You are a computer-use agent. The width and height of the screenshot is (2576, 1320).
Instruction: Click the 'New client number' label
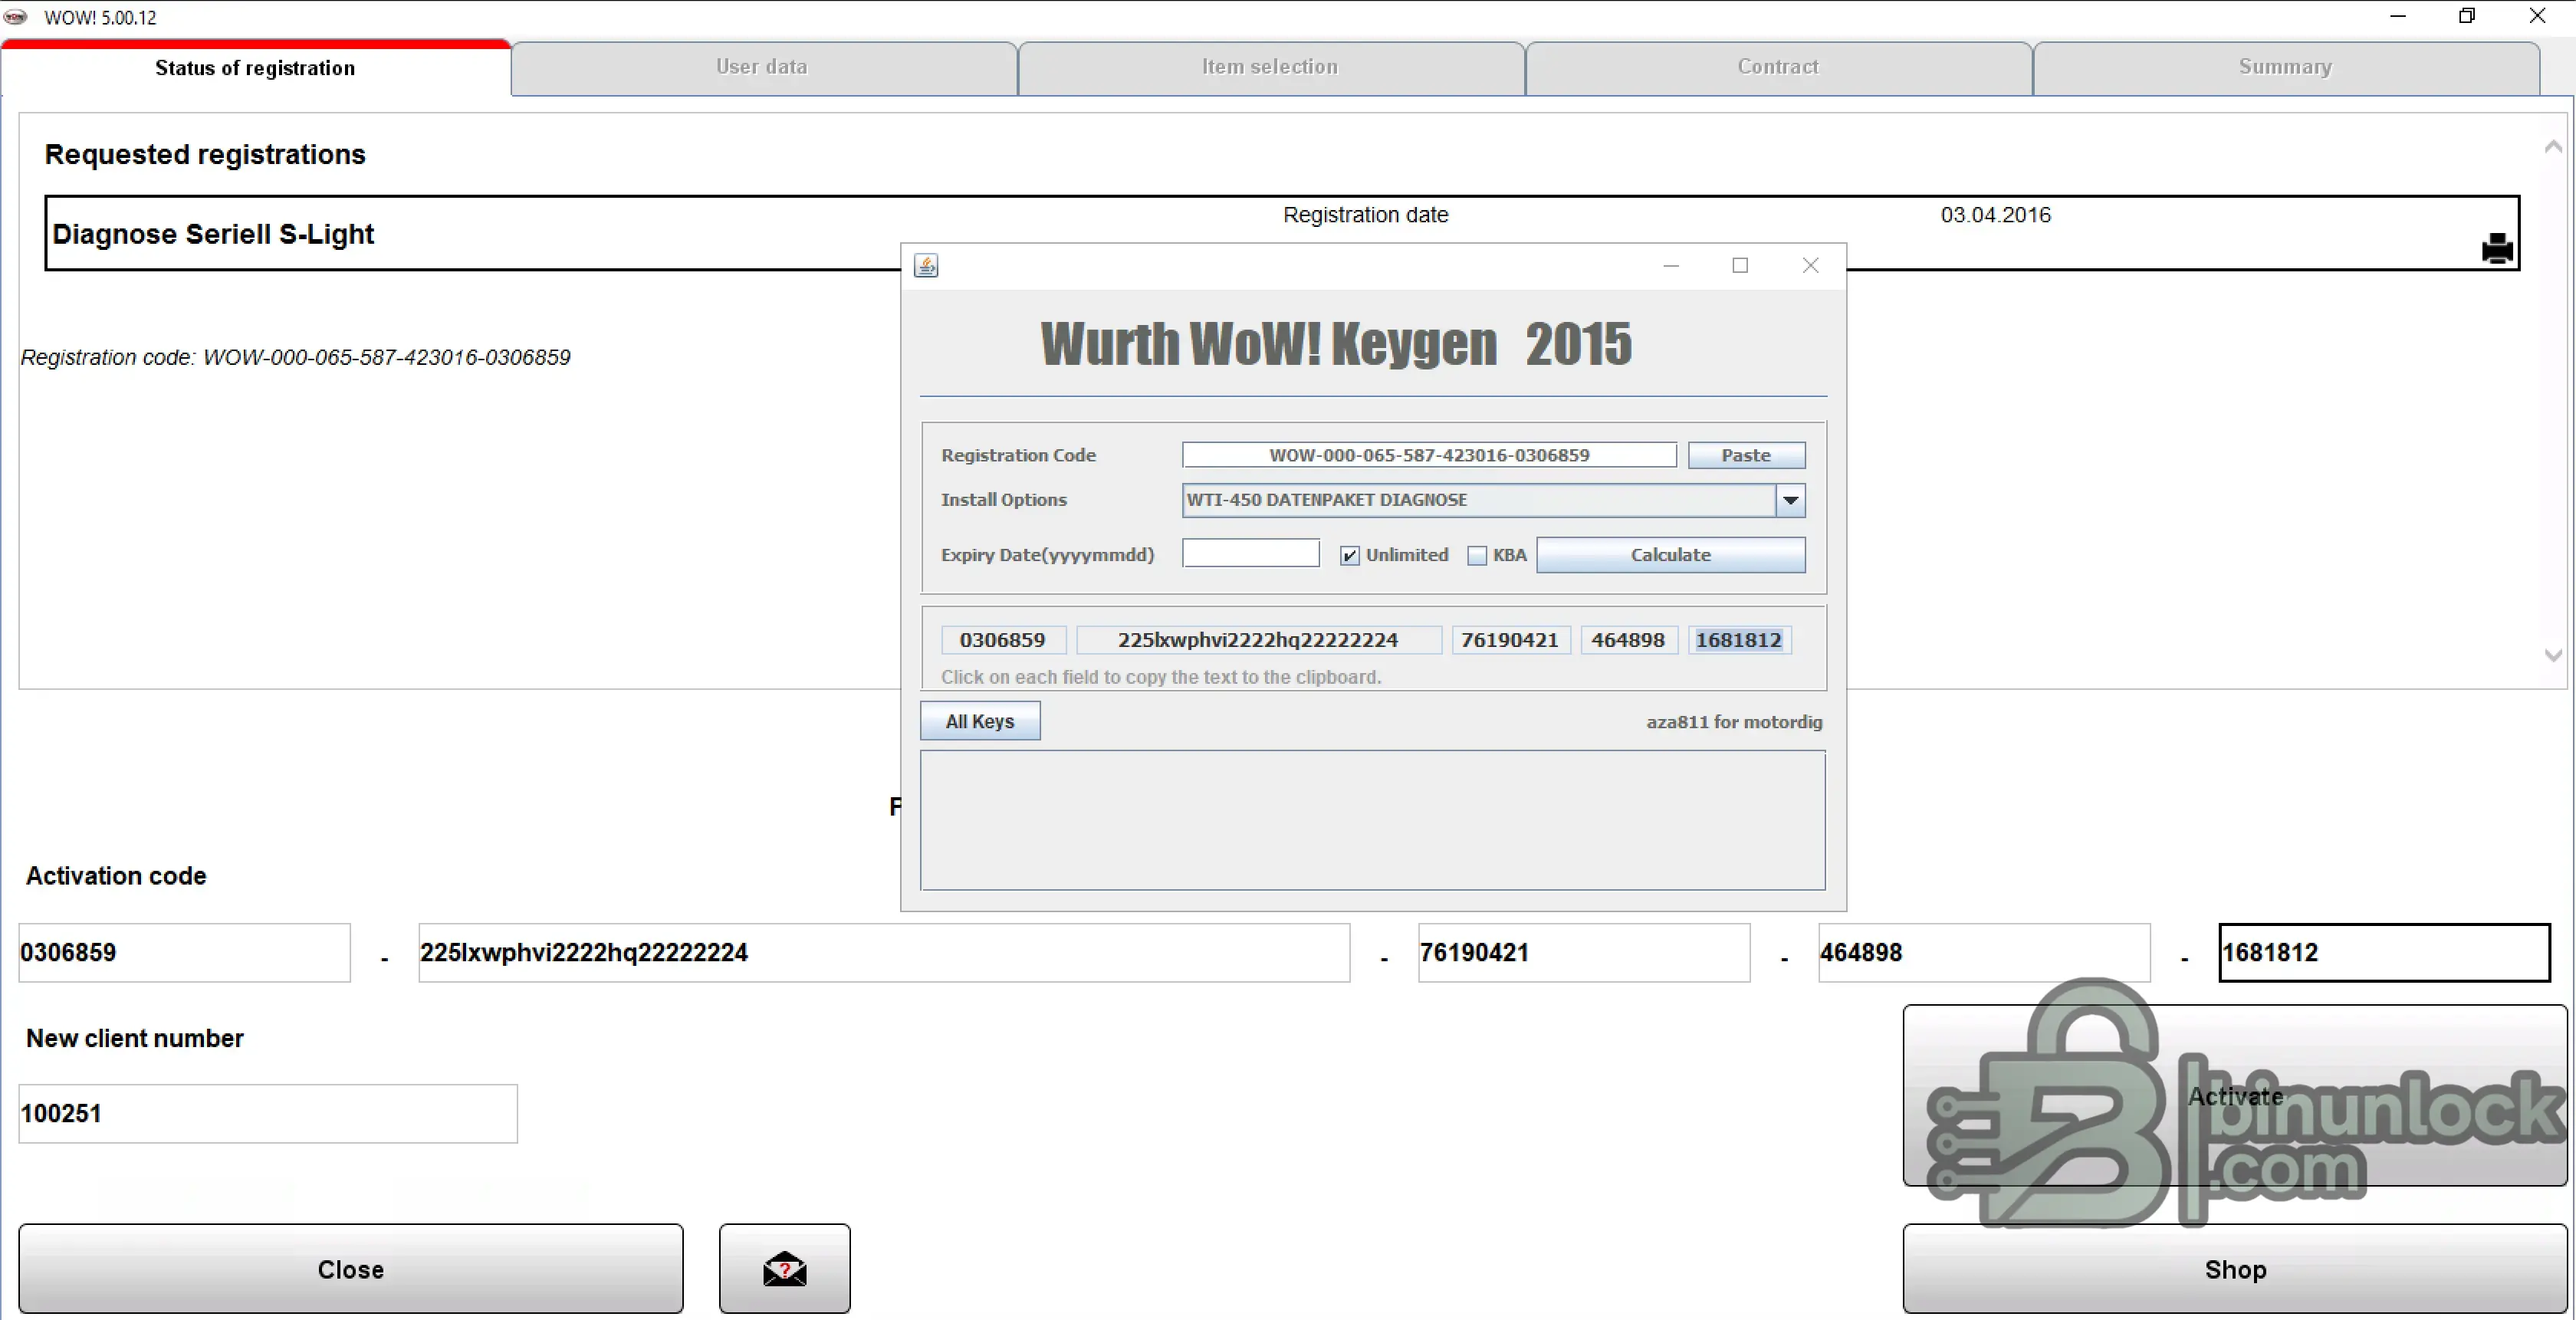tap(135, 1038)
